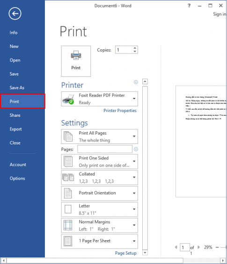Open the Foxit Reader PDF Printer dropdown

click(100, 99)
